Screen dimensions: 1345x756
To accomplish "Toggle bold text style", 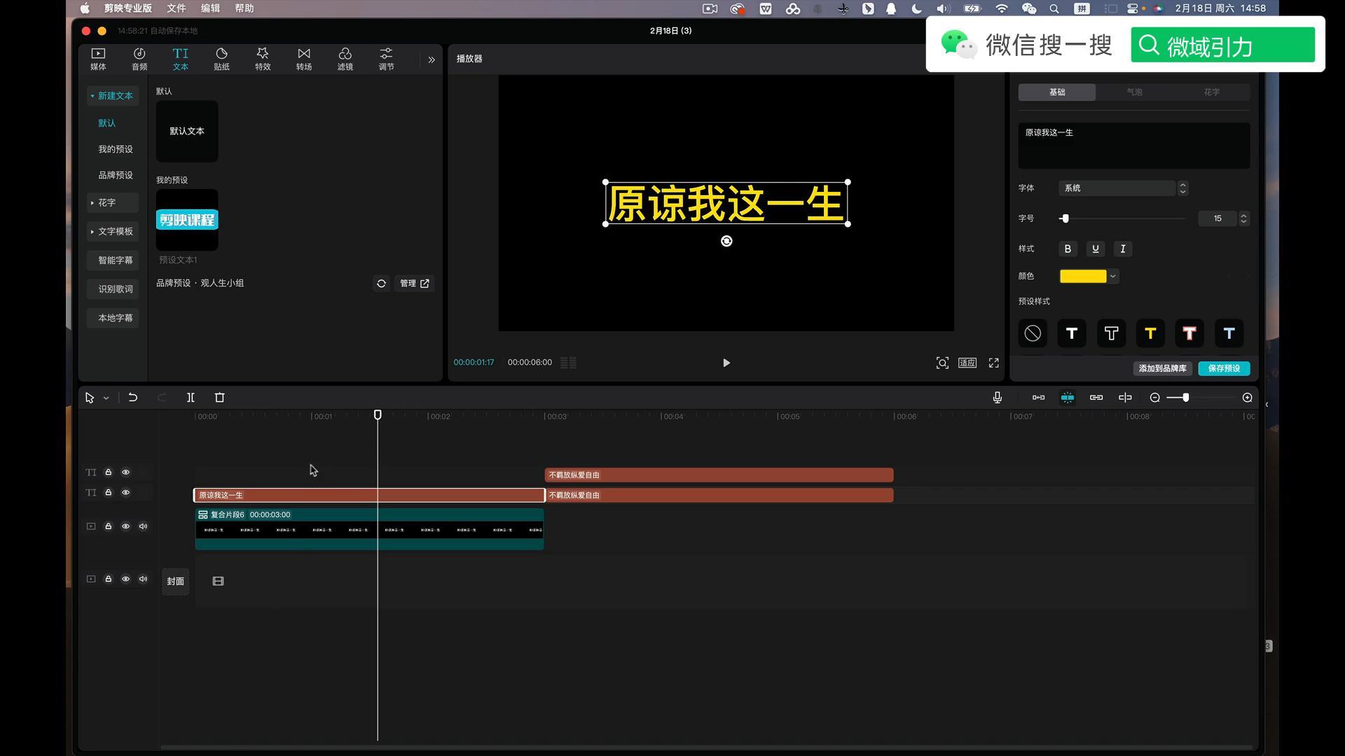I will tap(1068, 249).
